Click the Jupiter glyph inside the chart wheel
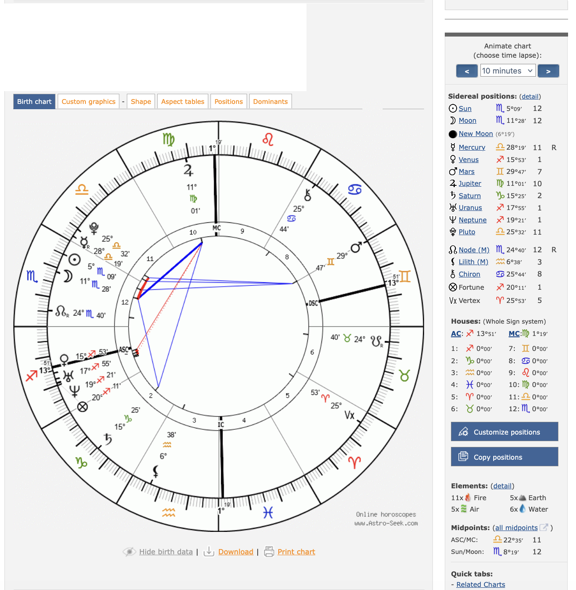This screenshot has width=576, height=590. [188, 170]
